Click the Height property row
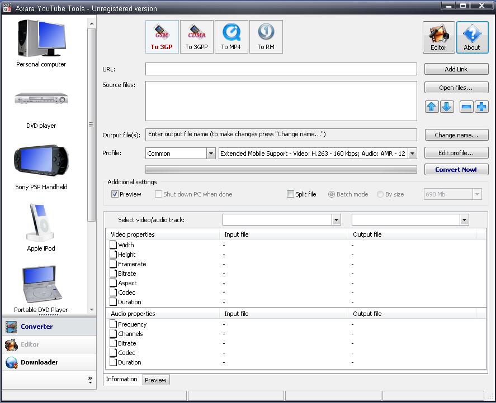The image size is (496, 403). [296, 254]
